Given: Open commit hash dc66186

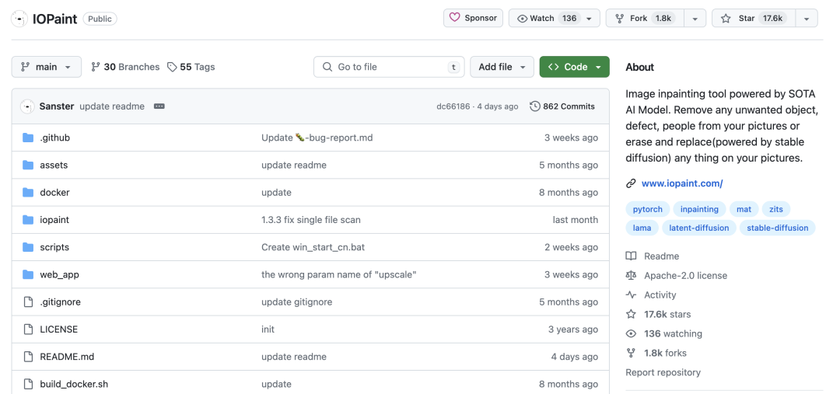Looking at the screenshot, I should pos(454,106).
